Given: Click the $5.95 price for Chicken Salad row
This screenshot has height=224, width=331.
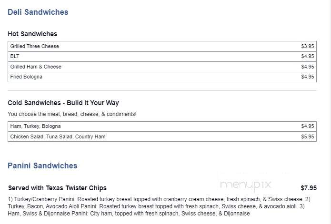Looking at the screenshot, I should [x=308, y=136].
